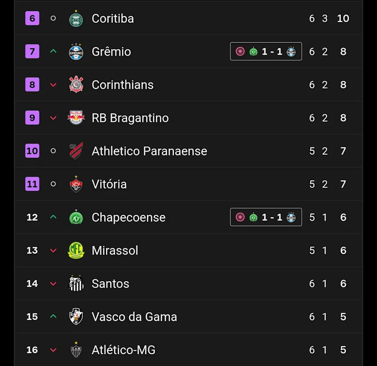Open live 1-1 score in Grêmio row

pos(266,51)
